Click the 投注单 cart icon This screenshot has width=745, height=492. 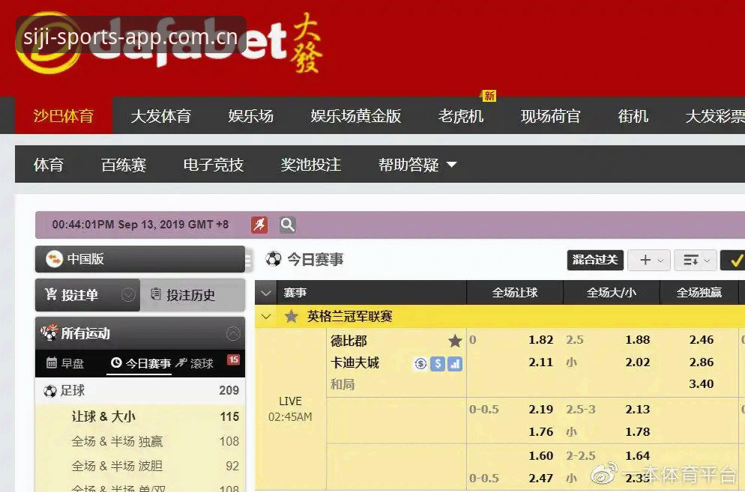click(x=51, y=294)
